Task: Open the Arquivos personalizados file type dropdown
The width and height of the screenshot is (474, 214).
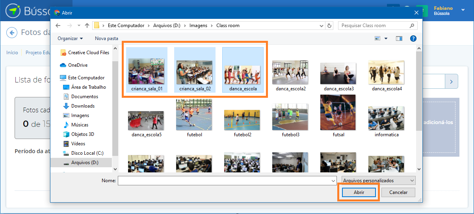Action: [x=378, y=181]
